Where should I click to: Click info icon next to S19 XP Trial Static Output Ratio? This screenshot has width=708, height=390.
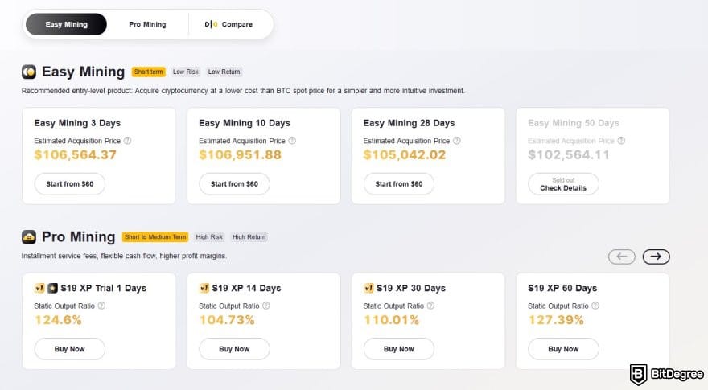[101, 306]
